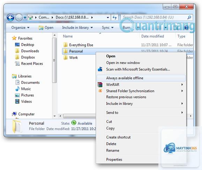Click the Music note icon
Viewport: 202px width, 170px height.
coord(17,89)
